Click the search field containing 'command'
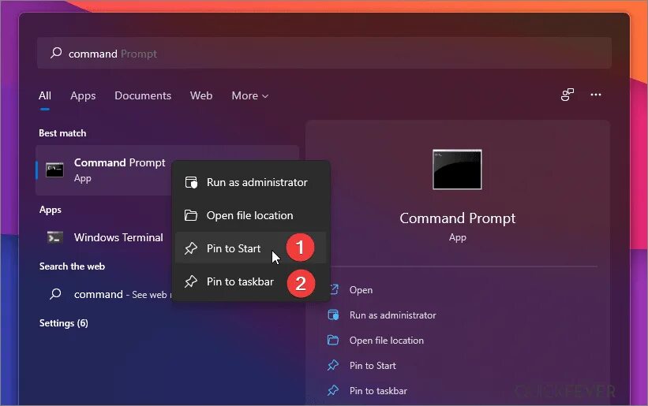Screen dimensions: 648x406 (324, 54)
